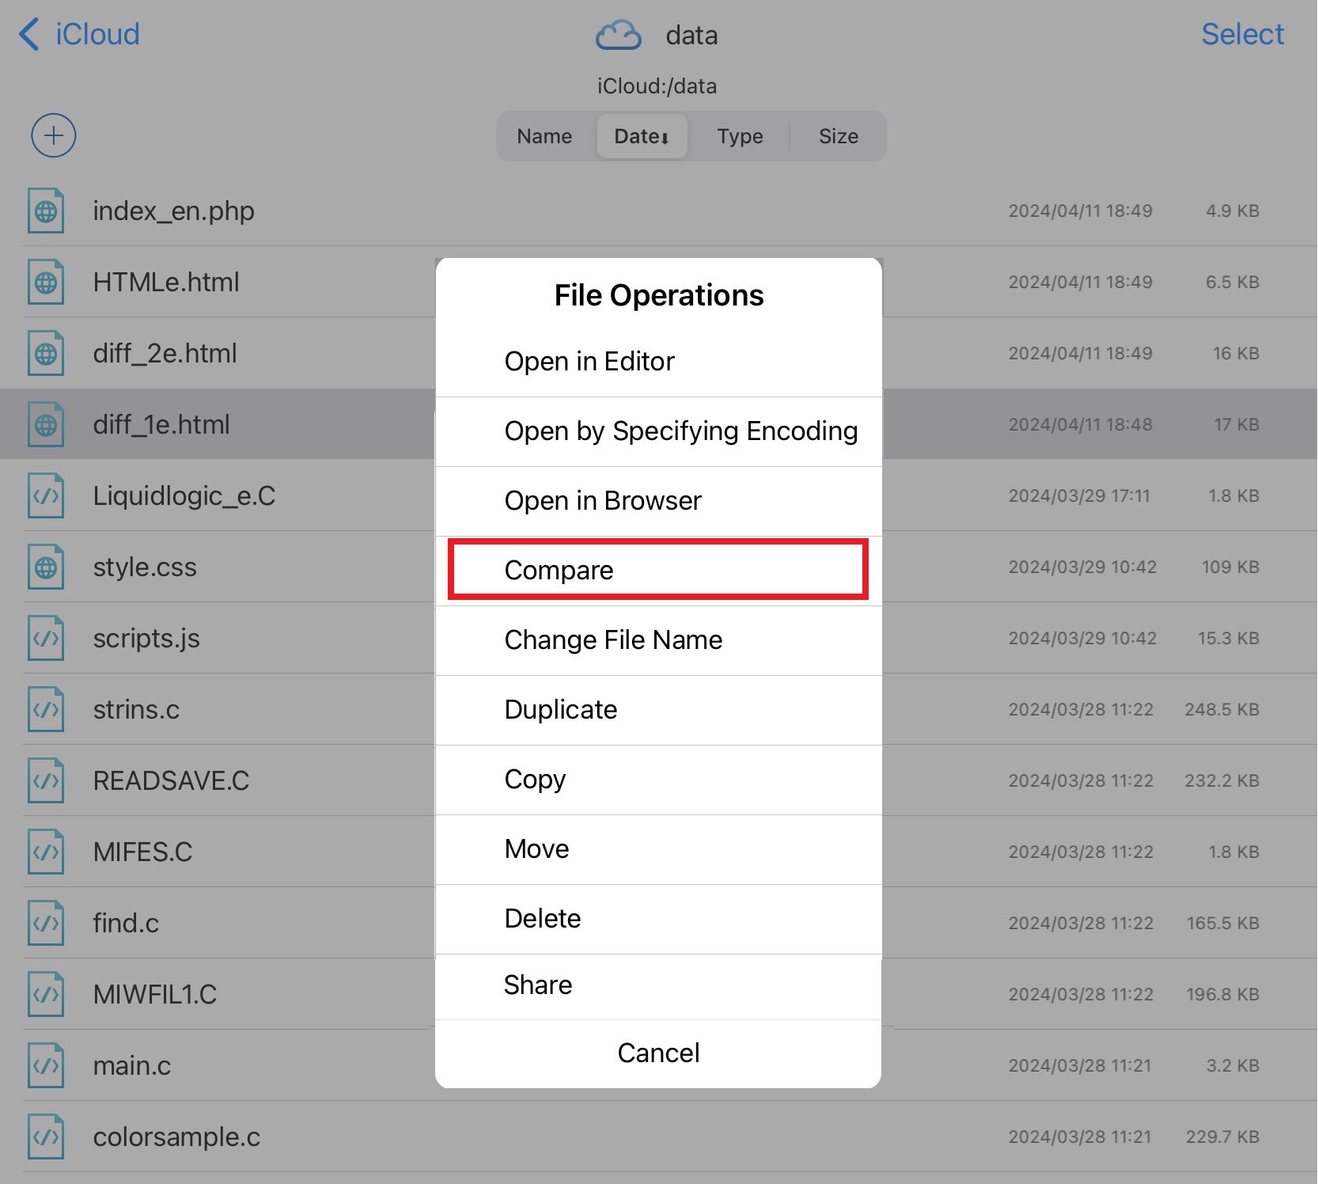Select Open by Specifying Encoding
This screenshot has width=1318, height=1184.
tap(657, 431)
